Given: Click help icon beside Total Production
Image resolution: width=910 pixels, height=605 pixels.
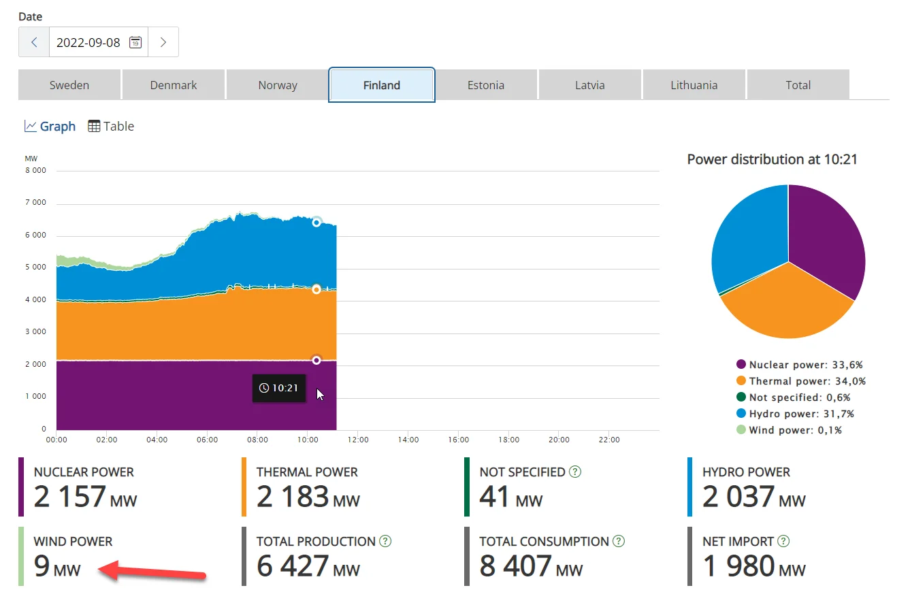Looking at the screenshot, I should [385, 542].
